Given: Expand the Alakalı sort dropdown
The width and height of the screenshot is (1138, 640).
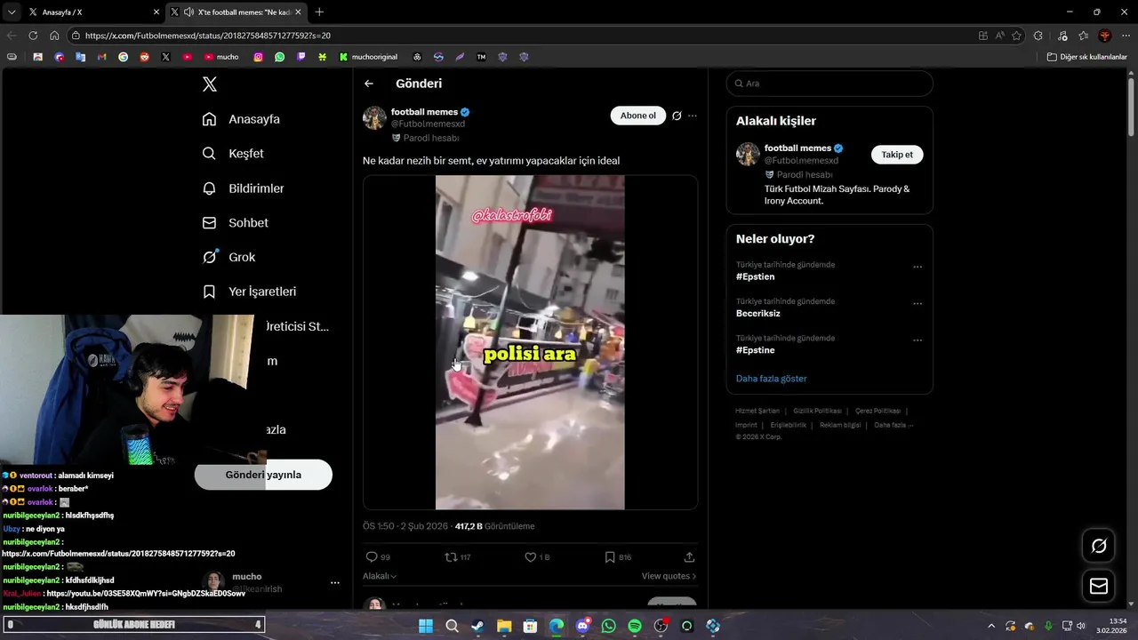Looking at the screenshot, I should pos(380,576).
